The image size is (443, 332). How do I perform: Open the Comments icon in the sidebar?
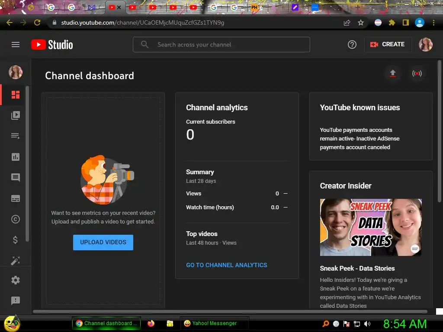point(16,177)
